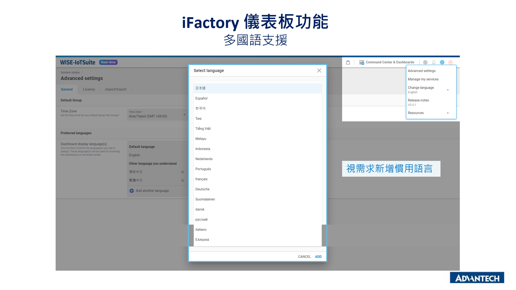The width and height of the screenshot is (516, 290).
Task: Open the Time Zone dropdown
Action: 157,115
